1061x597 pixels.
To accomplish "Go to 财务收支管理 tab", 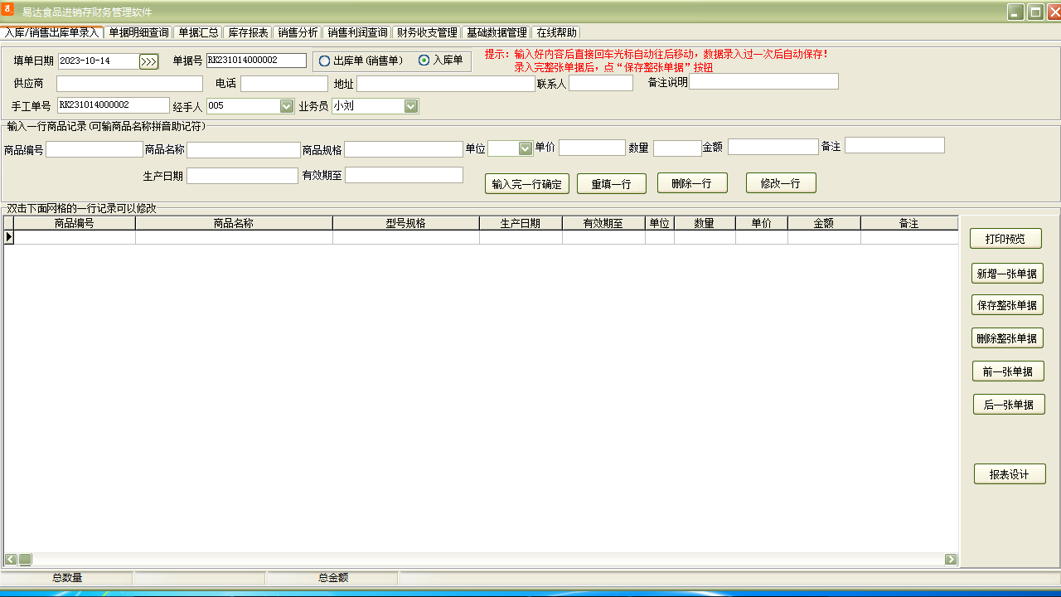I will coord(427,32).
